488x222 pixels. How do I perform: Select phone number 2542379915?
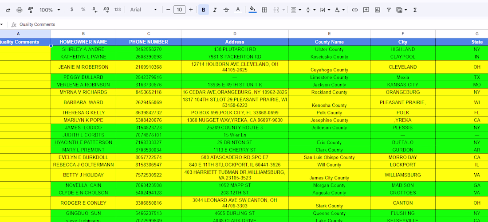click(149, 77)
